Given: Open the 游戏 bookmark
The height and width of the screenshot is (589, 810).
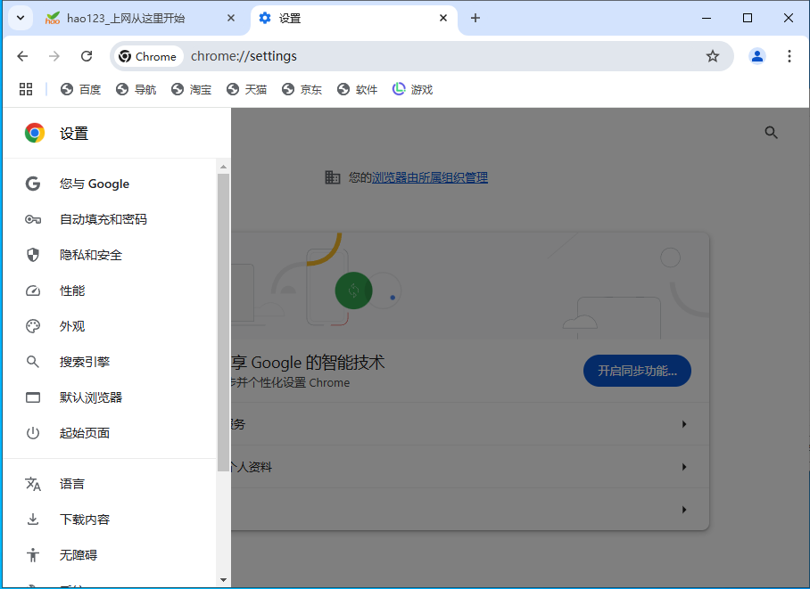Looking at the screenshot, I should point(412,89).
